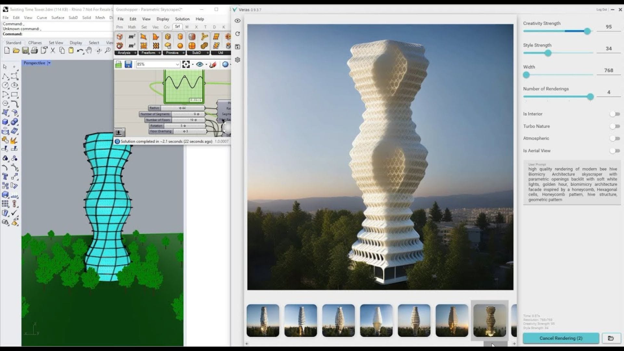Switch to the CPlanes toolbar tab
The height and width of the screenshot is (351, 624).
35,43
